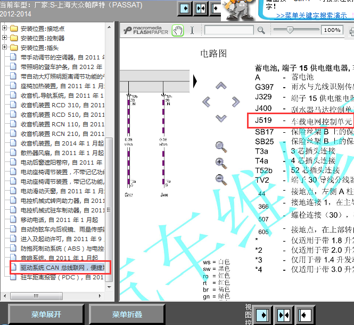Click the tree vertical scrollbar thumb
The image size is (354, 325).
pos(109,209)
